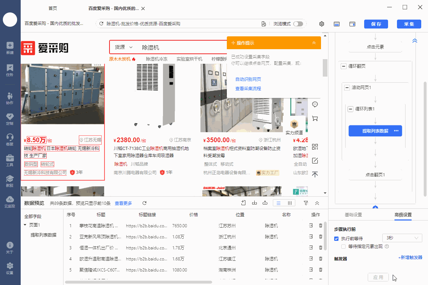The image size is (428, 285).
Task: Click the 采集 (Collect) button
Action: [x=409, y=24]
